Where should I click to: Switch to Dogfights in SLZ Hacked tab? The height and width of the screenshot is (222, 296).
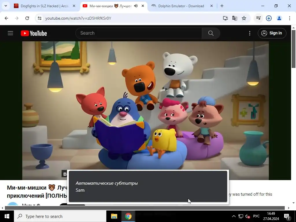coord(45,6)
